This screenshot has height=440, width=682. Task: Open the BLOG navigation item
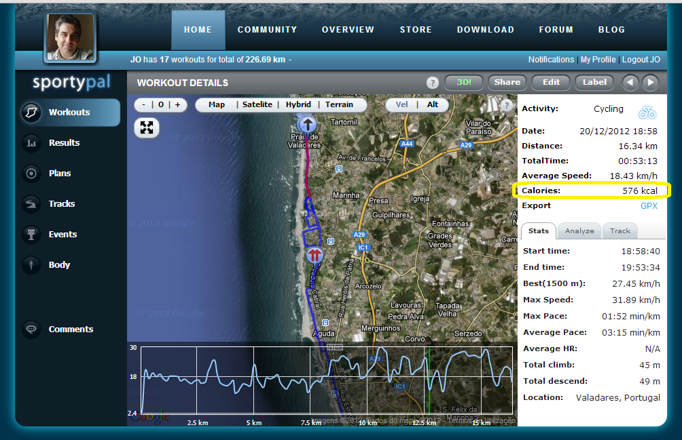click(x=611, y=30)
